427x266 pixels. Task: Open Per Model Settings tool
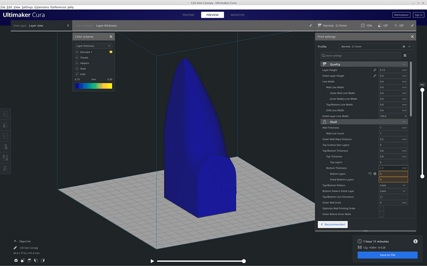pyautogui.click(x=5, y=157)
